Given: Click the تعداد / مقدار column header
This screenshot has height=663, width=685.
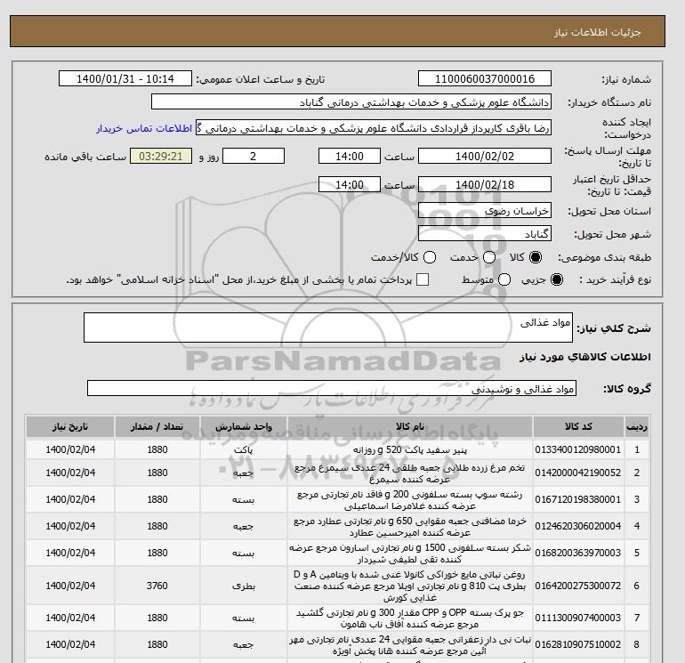Looking at the screenshot, I should coord(157,426).
